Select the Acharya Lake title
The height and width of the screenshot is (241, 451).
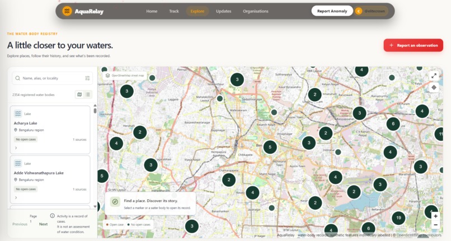coord(26,123)
